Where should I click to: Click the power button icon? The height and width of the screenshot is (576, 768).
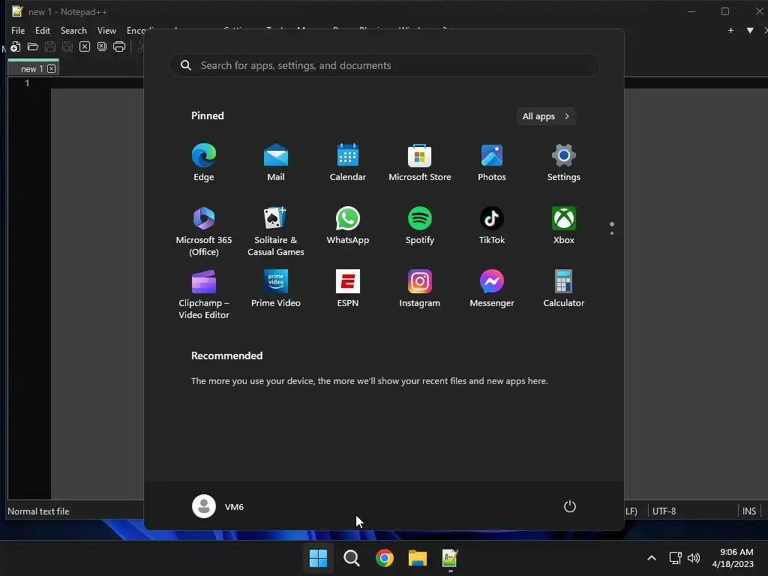(x=570, y=506)
